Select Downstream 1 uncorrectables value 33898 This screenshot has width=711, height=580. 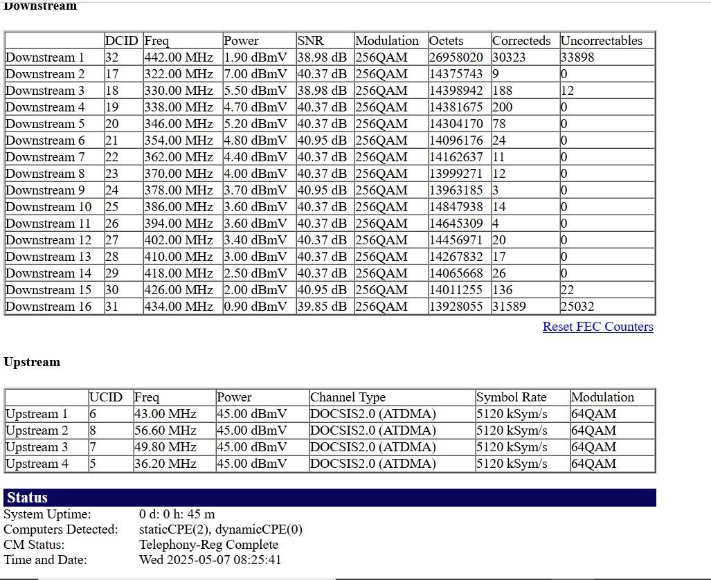tap(577, 57)
